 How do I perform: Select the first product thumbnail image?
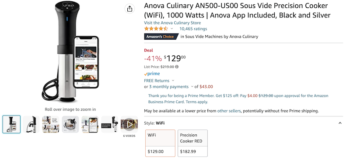pos(11,124)
